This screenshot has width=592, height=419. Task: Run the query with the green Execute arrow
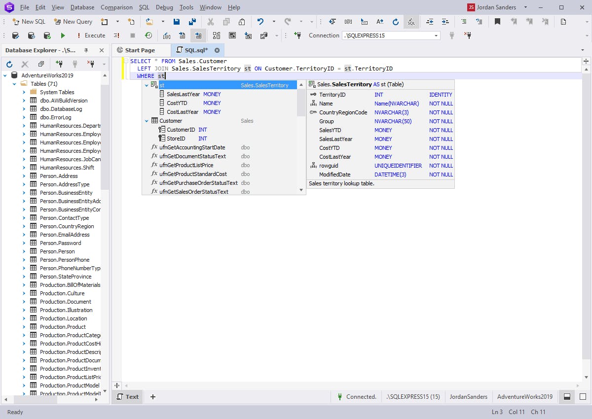(x=63, y=35)
